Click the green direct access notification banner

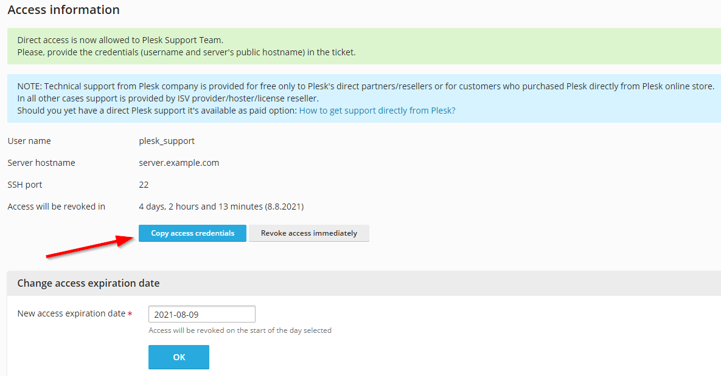click(359, 46)
